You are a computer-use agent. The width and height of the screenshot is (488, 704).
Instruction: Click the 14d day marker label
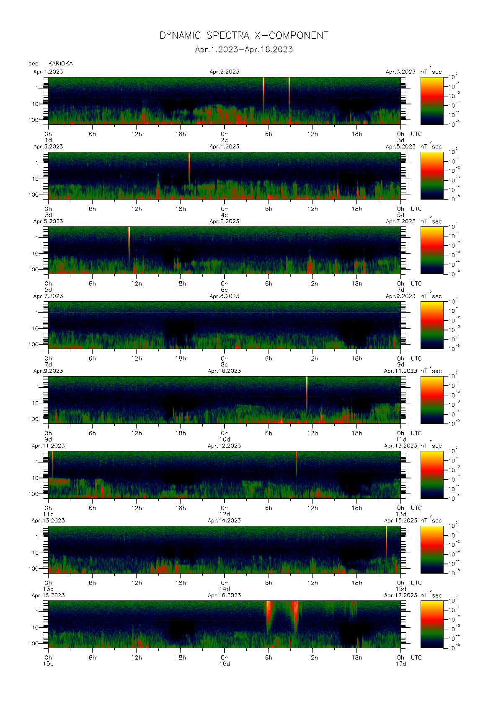point(225,589)
